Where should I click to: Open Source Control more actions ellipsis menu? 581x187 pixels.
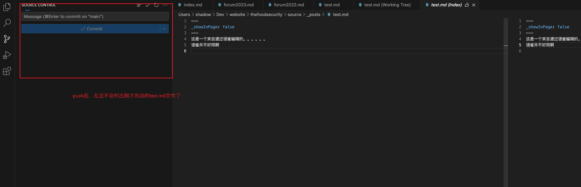(x=165, y=5)
